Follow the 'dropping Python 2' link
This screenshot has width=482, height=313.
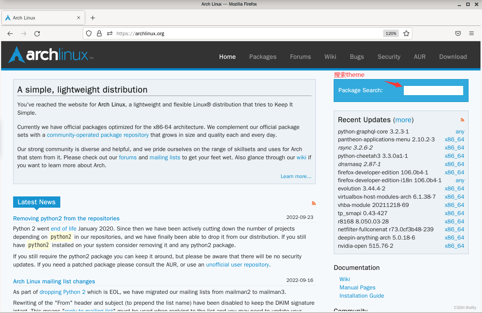click(x=63, y=292)
